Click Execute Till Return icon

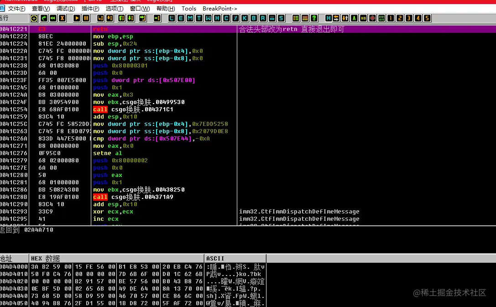[143, 18]
